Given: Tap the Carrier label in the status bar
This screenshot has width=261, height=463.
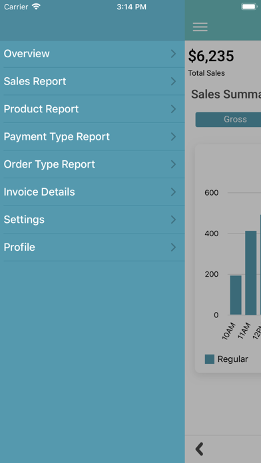Looking at the screenshot, I should point(16,7).
